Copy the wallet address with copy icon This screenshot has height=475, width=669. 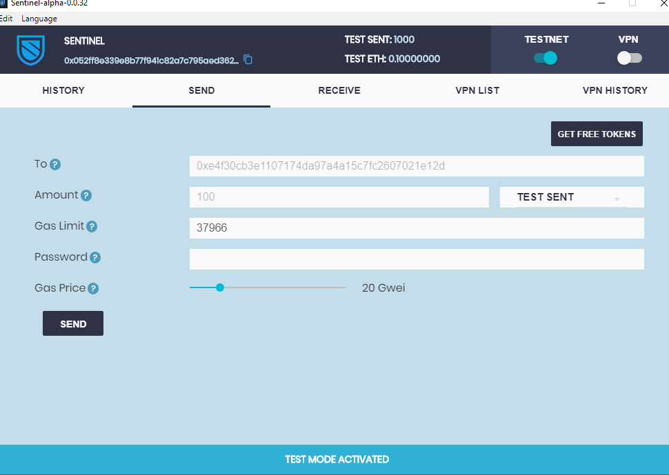(248, 60)
